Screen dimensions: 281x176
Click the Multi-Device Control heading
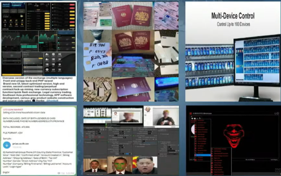[233, 15]
